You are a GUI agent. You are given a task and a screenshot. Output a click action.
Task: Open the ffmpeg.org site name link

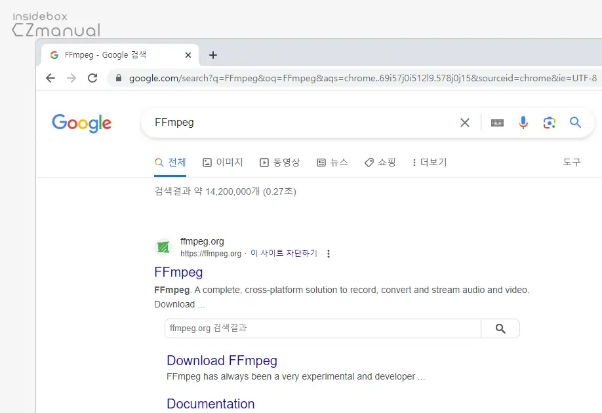(202, 241)
